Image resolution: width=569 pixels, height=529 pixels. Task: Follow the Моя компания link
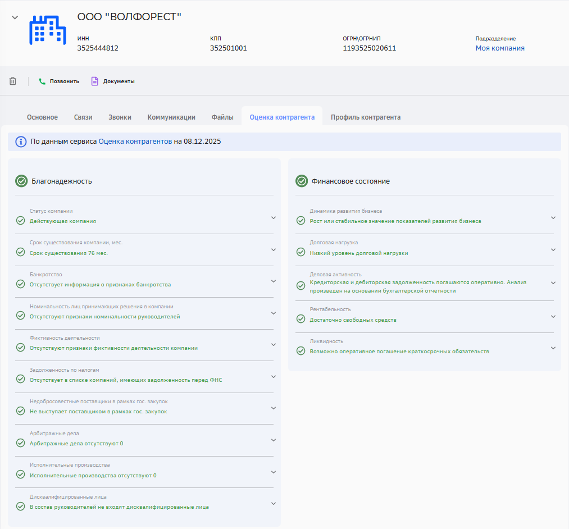tap(500, 48)
